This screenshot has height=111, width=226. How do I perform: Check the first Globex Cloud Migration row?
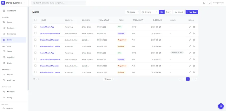tap(35, 40)
